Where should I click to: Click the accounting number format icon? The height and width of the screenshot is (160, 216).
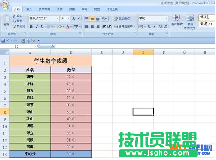click(x=141, y=27)
